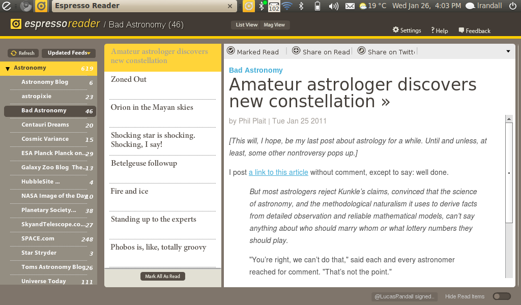Screen dimensions: 521x305
Task: Open the Updated Feeds dropdown
Action: tap(69, 53)
